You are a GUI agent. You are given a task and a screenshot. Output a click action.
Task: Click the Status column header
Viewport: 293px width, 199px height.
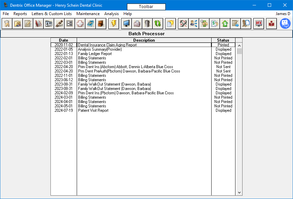[223, 40]
